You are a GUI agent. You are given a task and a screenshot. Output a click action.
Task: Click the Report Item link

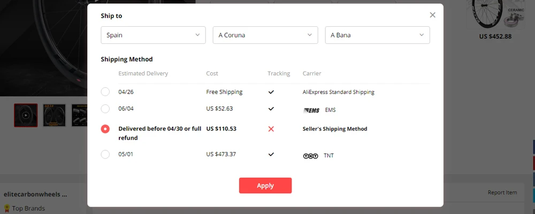pyautogui.click(x=502, y=193)
